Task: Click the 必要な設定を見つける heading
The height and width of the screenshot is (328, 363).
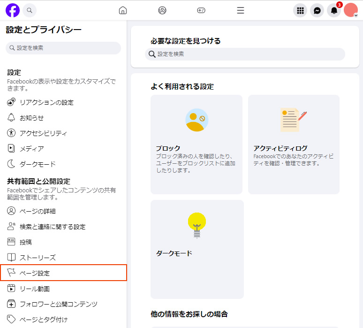Action: click(185, 41)
